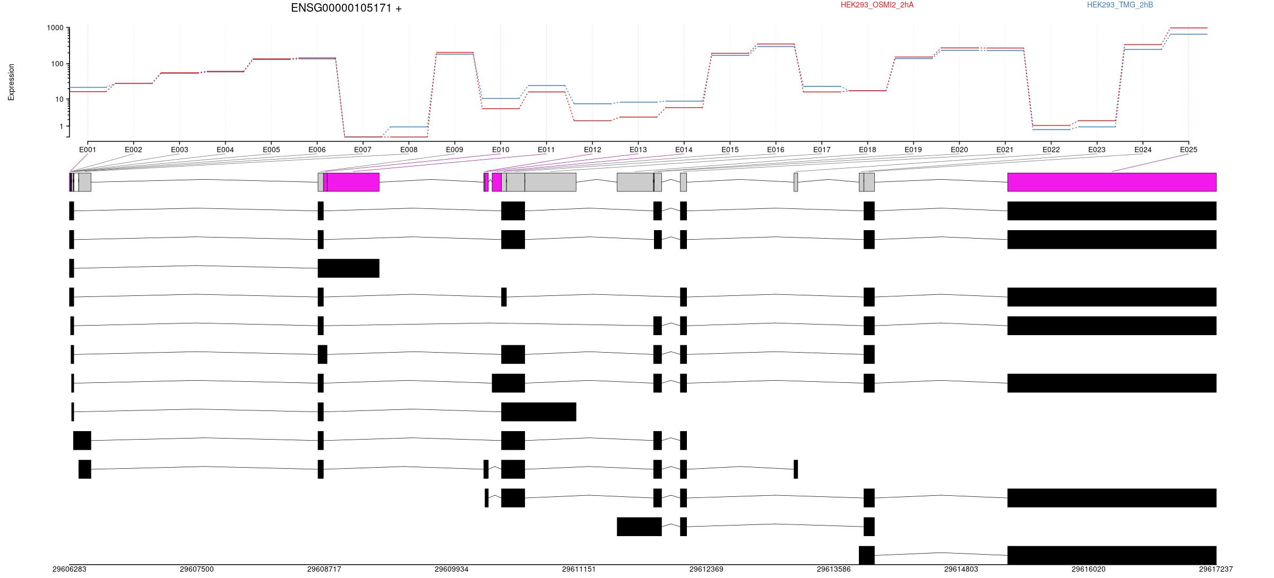Select exon bin label E010
Screen dimensions: 1274x578
click(x=501, y=150)
